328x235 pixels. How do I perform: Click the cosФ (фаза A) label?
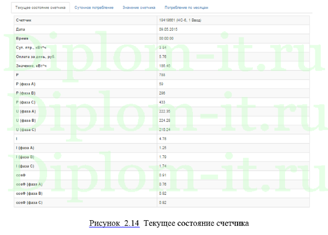click(29, 184)
